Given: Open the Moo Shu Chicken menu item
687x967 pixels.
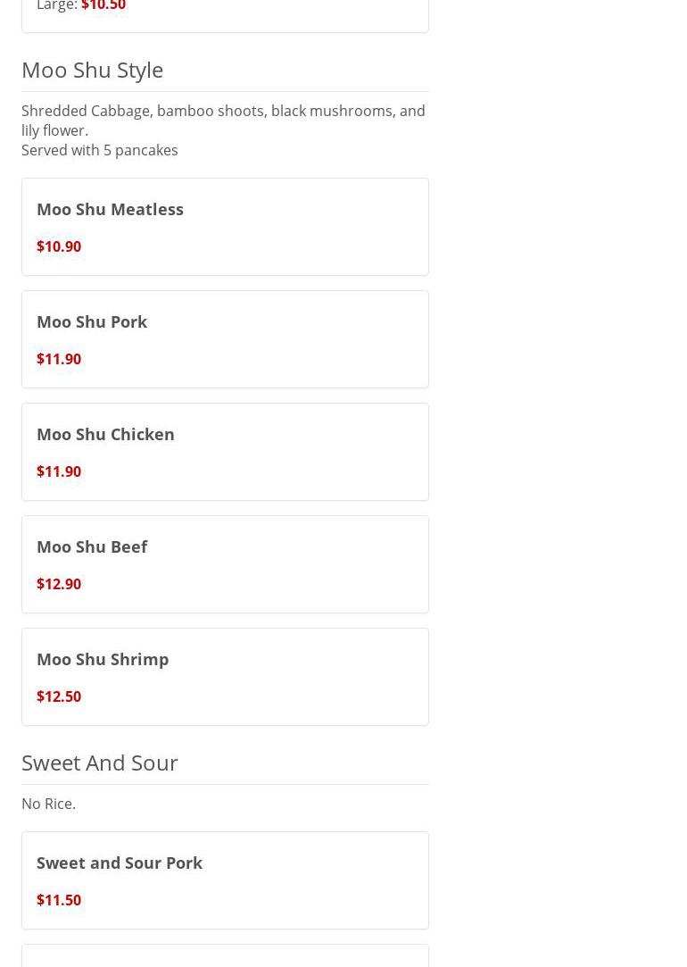Looking at the screenshot, I should 105,434.
